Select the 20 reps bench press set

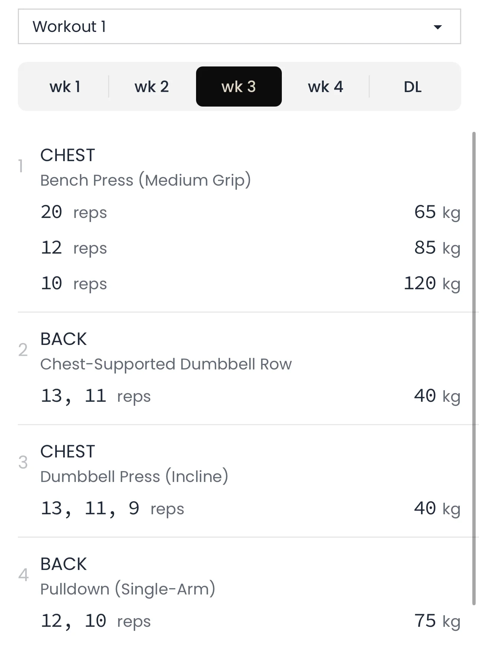(x=74, y=212)
